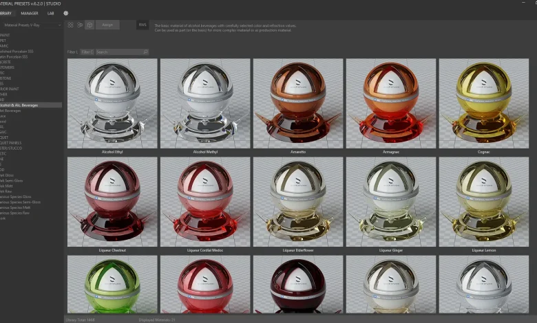This screenshot has height=323, width=537.
Task: Select the green liqueur material thumbnail
Action: pyautogui.click(x=112, y=285)
